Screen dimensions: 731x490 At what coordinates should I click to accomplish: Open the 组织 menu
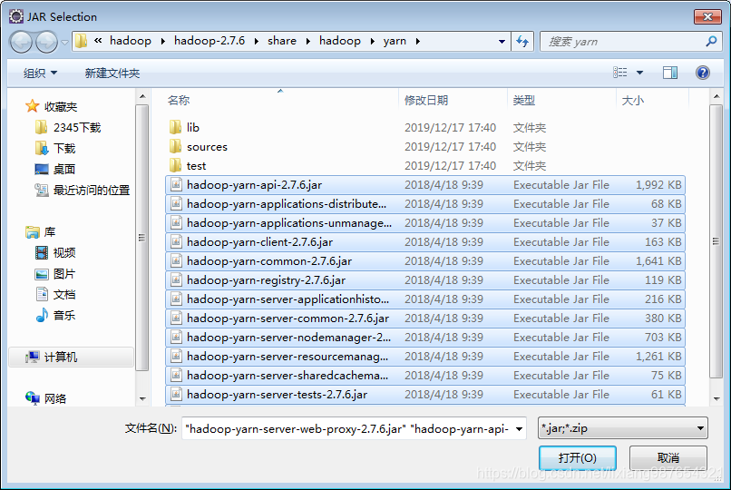coord(41,73)
